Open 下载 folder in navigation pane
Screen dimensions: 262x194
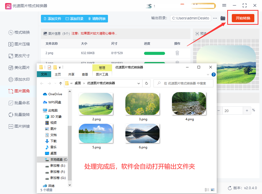click(51, 141)
